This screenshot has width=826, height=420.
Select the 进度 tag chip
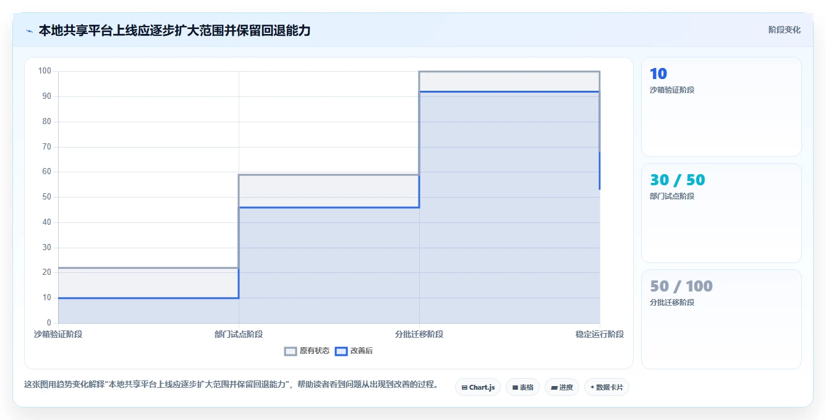(x=562, y=387)
